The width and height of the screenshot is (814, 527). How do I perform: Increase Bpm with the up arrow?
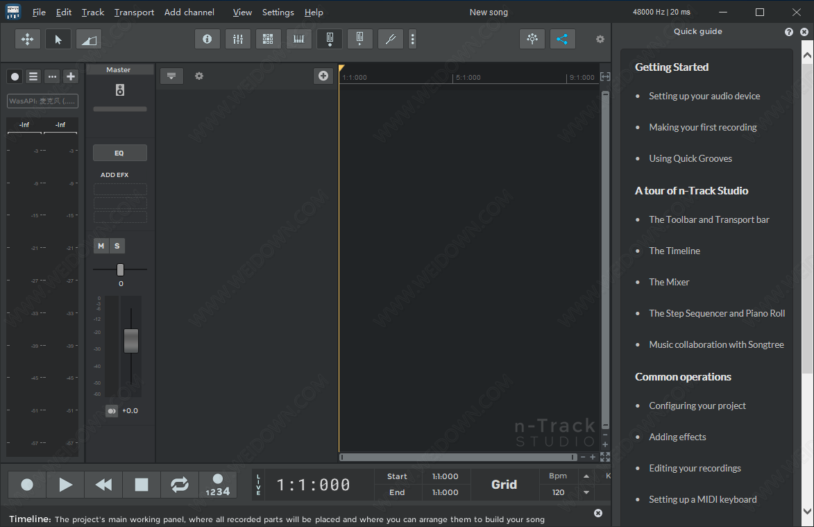586,476
